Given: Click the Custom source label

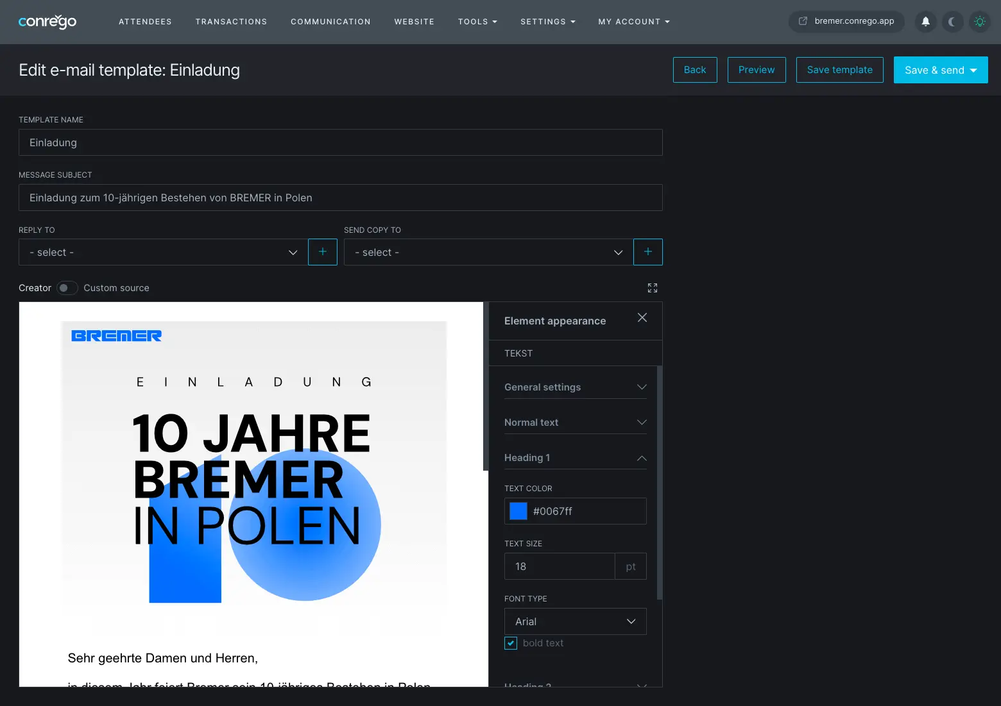Looking at the screenshot, I should pos(116,288).
